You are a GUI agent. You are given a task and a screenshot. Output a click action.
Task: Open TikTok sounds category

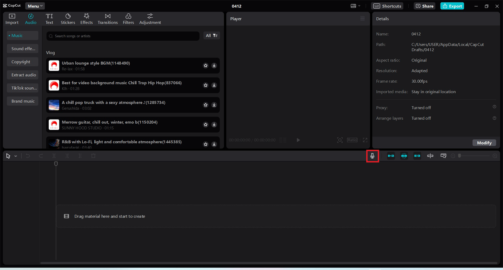click(x=22, y=88)
